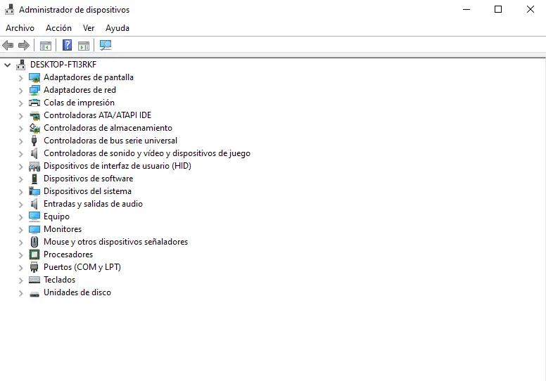Click the scan for hardware changes icon
546x381 pixels.
point(106,46)
